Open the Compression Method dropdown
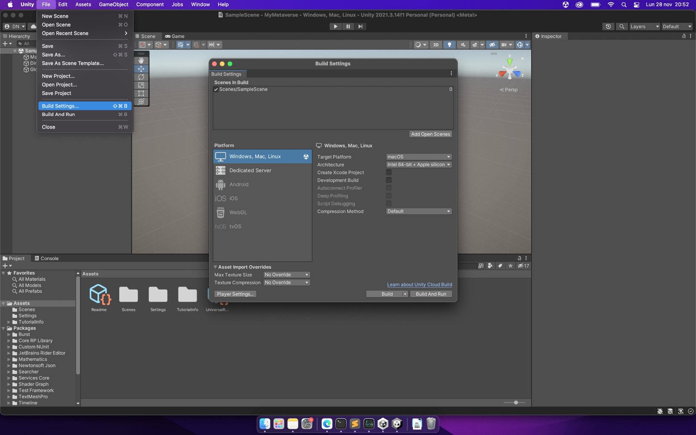696x435 pixels. (x=419, y=211)
